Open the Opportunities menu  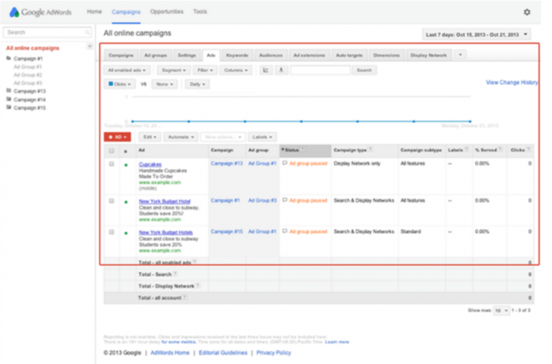166,12
